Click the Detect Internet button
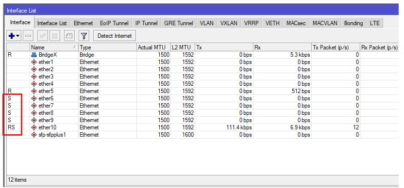Screen dimensions: 404x188 point(115,36)
